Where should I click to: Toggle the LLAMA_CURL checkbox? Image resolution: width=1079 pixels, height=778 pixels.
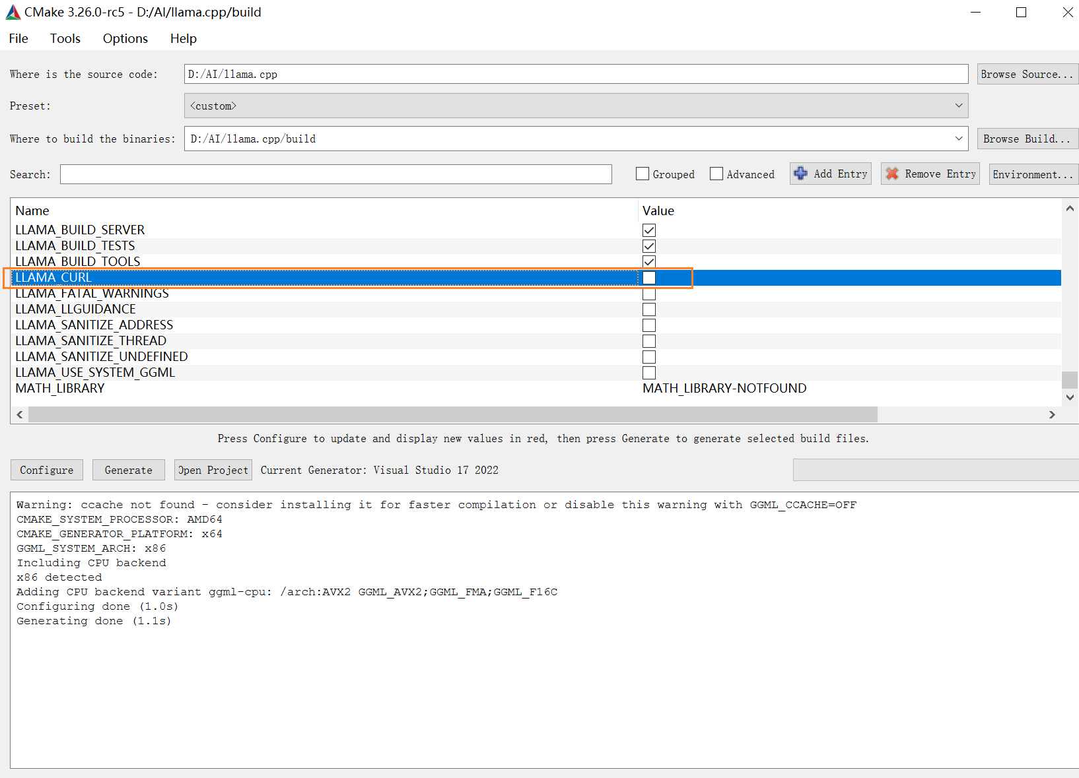pos(649,278)
